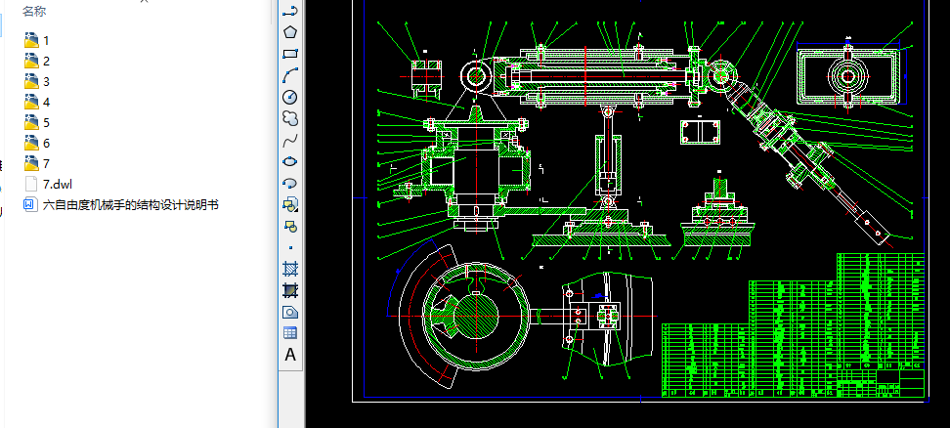Select the file named 1 in list

tap(45, 40)
